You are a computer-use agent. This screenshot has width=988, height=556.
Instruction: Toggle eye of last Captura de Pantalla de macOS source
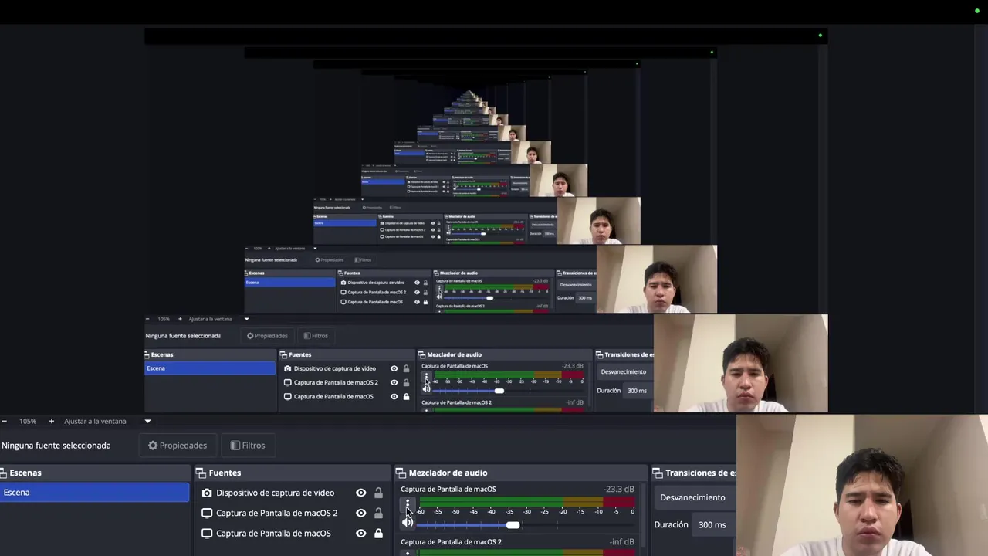(x=360, y=533)
